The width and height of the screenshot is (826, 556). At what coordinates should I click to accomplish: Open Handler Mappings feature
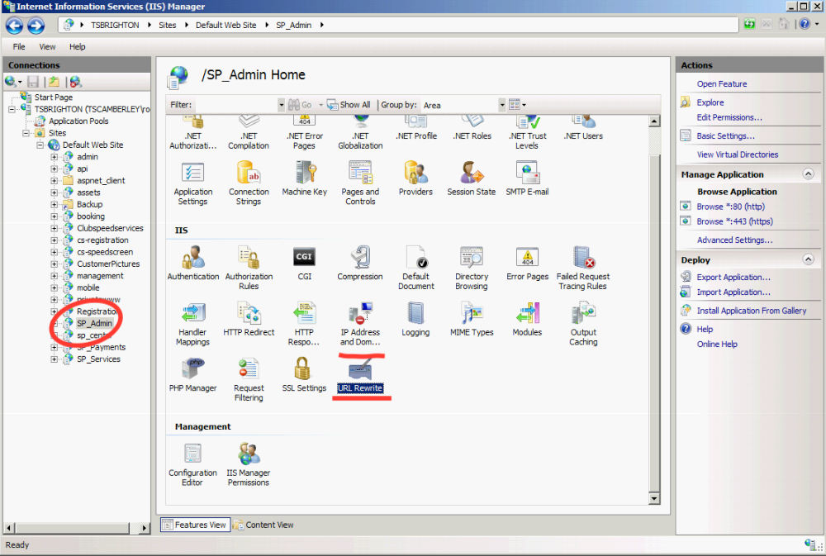pos(192,324)
